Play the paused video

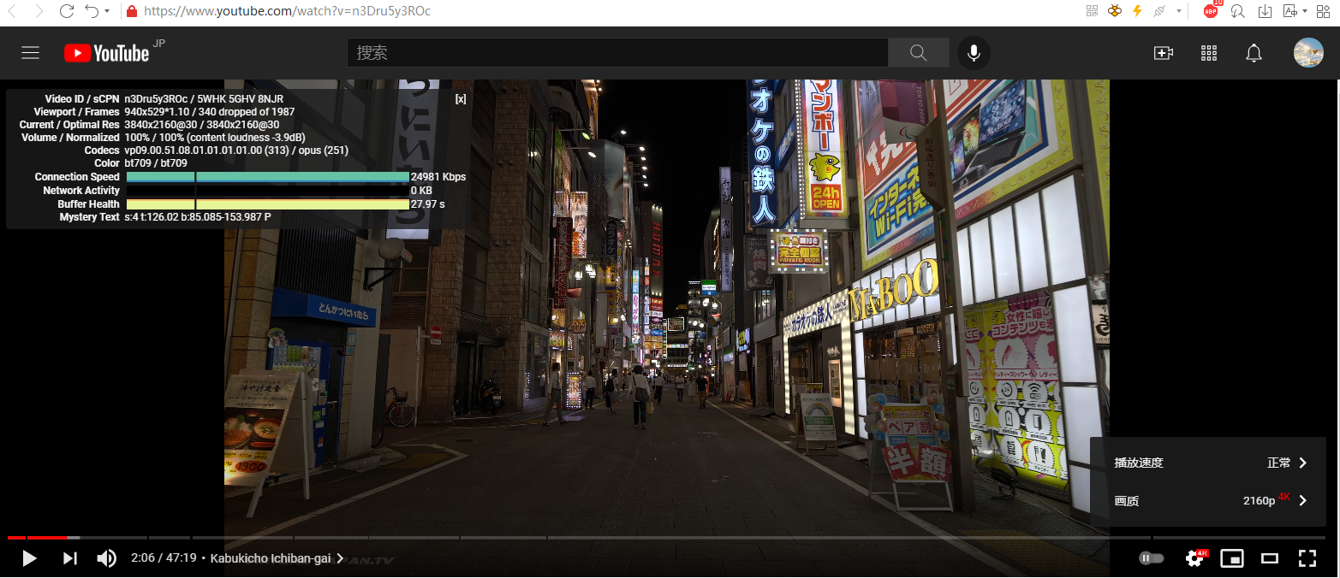(x=29, y=558)
